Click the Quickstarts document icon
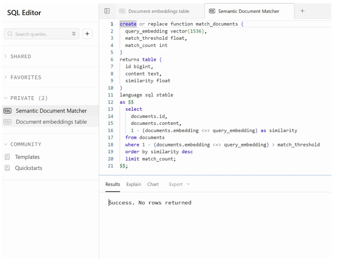The image size is (348, 267). click(x=7, y=168)
